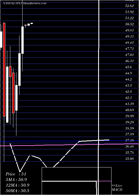This screenshot has width=139, height=195.
Task: Click the '<<Live MACD' label
Action: point(117,188)
